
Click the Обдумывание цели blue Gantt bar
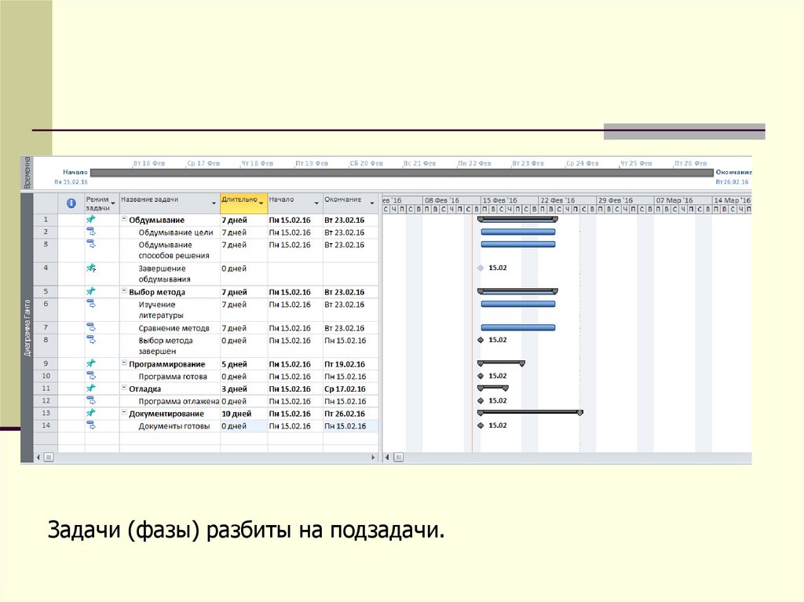pos(518,232)
